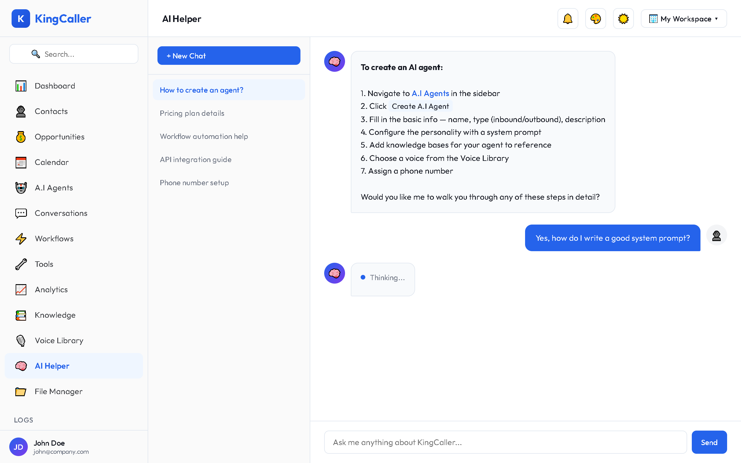Open the My Workspace dropdown
The width and height of the screenshot is (741, 463).
(x=683, y=18)
